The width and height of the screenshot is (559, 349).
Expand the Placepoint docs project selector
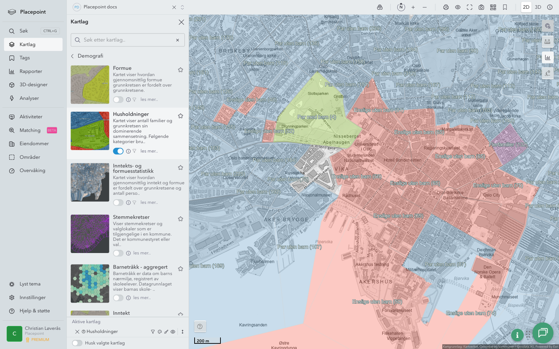coord(182,7)
